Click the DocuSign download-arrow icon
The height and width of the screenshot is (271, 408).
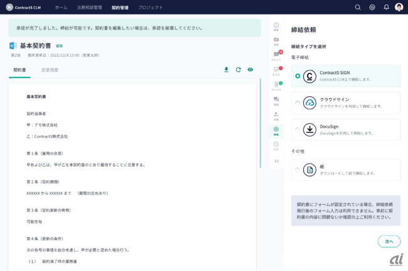pyautogui.click(x=309, y=130)
